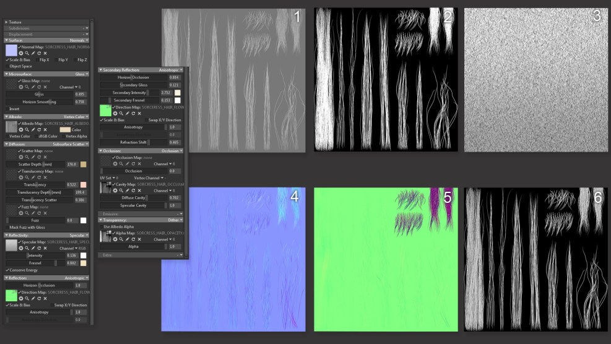
Task: Open settings gear for the Normal Map
Action: (x=20, y=53)
